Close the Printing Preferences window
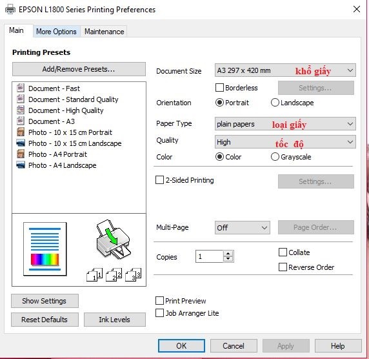The image size is (369, 359). point(357,9)
